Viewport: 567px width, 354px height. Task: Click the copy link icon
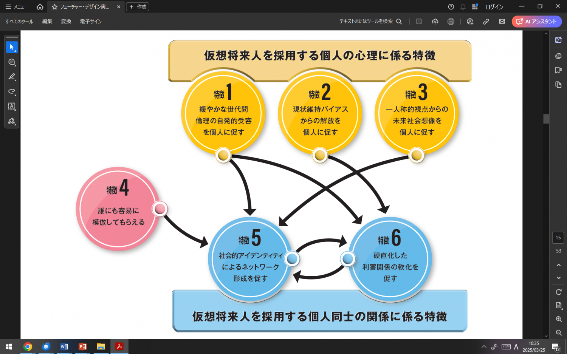coord(486,22)
